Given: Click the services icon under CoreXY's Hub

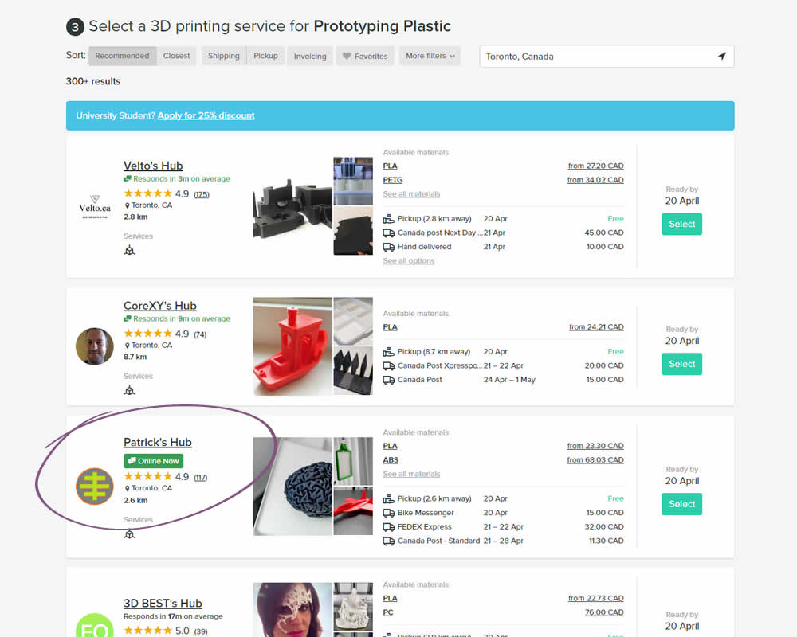Looking at the screenshot, I should point(130,390).
